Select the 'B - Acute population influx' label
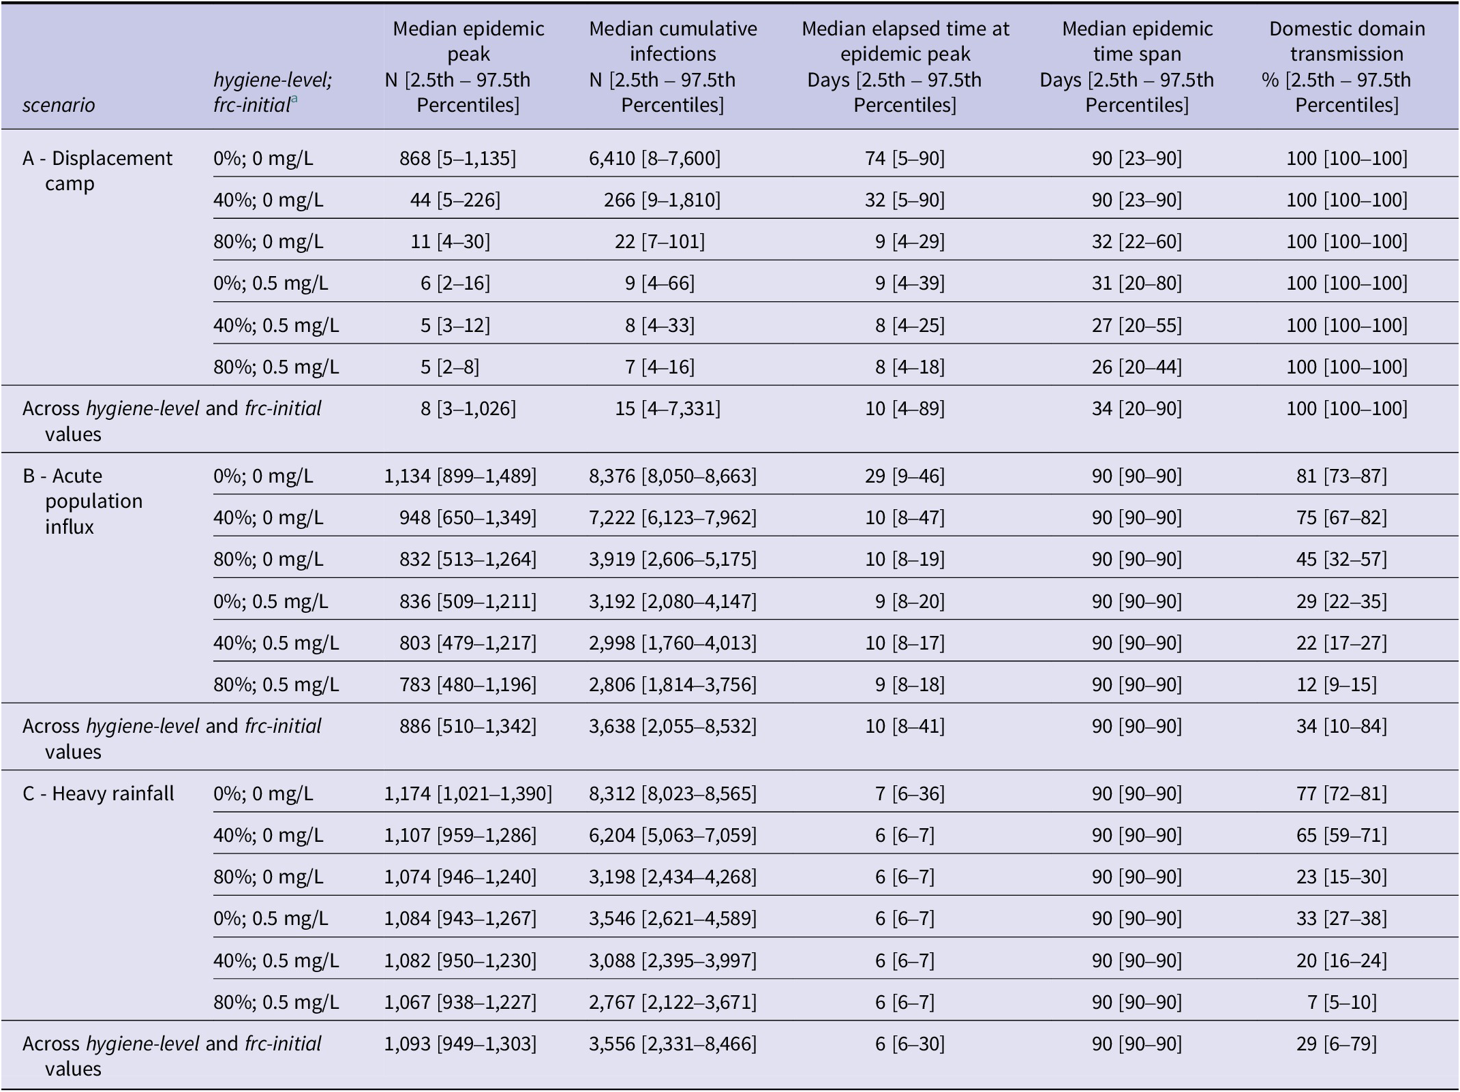The height and width of the screenshot is (1092, 1460). pyautogui.click(x=82, y=501)
